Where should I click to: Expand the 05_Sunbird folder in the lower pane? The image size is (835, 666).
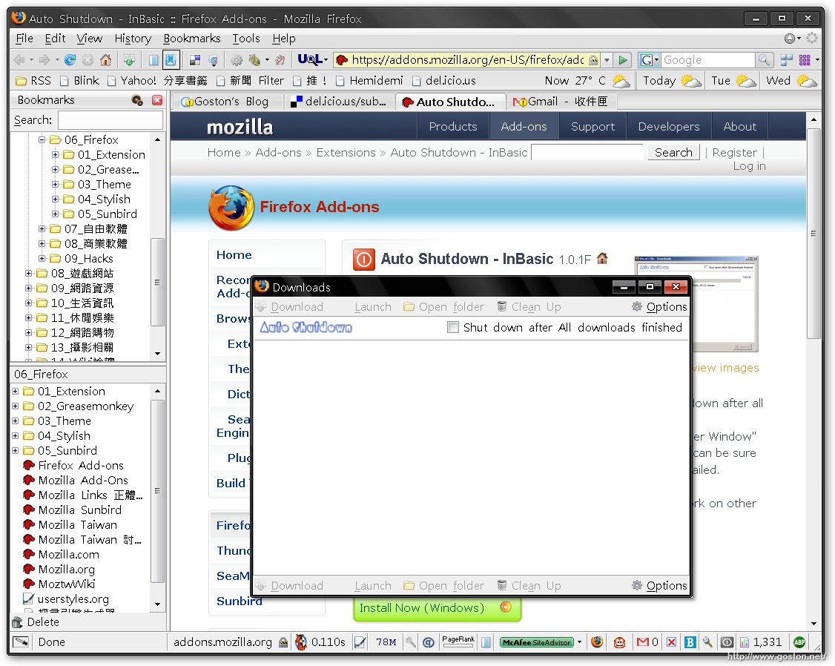point(15,450)
